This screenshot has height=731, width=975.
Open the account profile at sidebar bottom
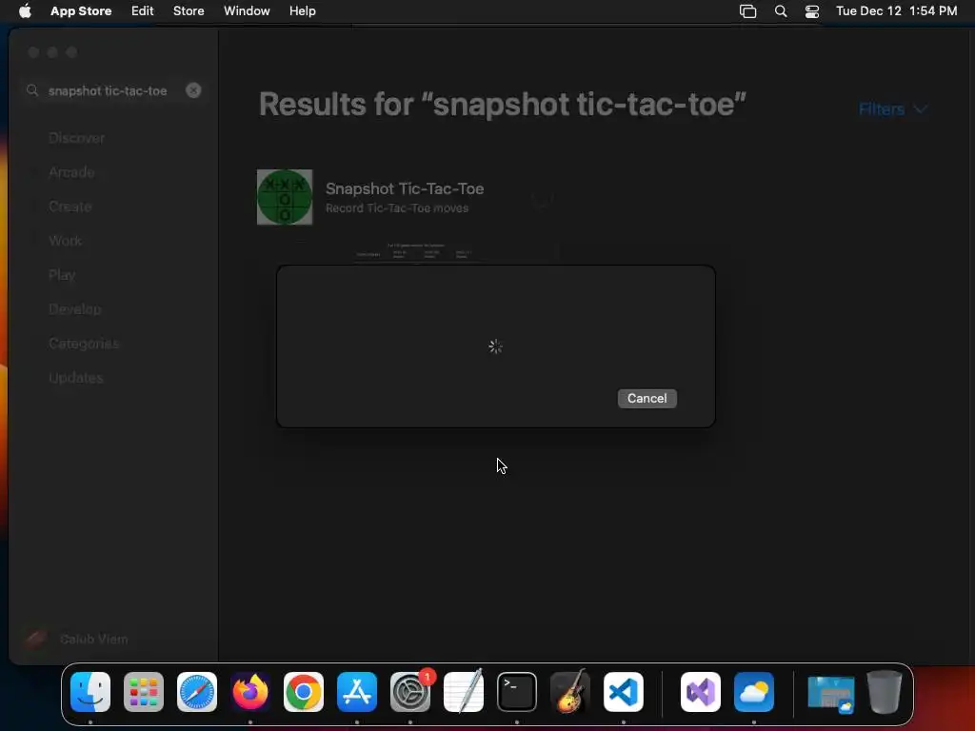pos(74,639)
